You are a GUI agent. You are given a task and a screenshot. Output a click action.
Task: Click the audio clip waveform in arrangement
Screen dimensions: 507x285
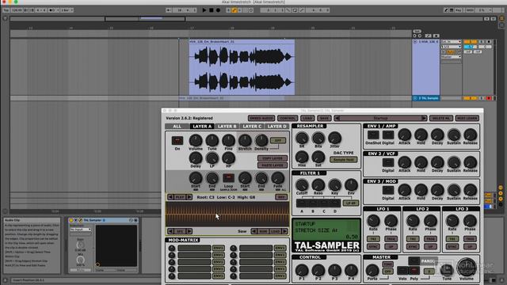pyautogui.click(x=242, y=69)
